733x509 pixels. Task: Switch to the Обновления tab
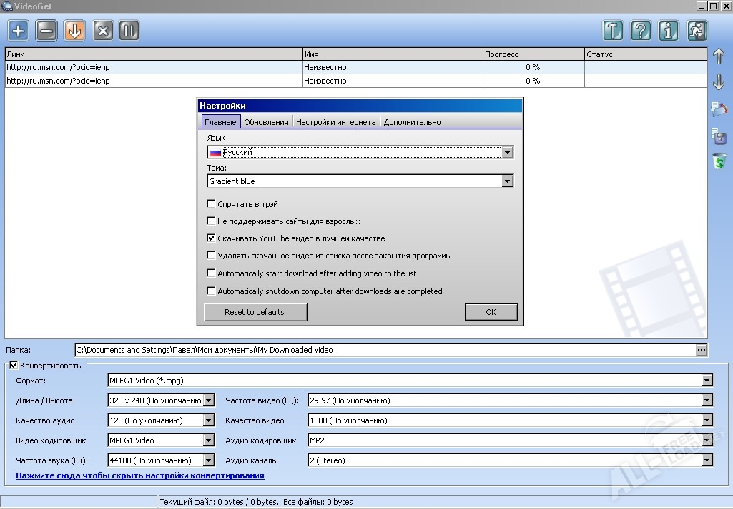(266, 122)
